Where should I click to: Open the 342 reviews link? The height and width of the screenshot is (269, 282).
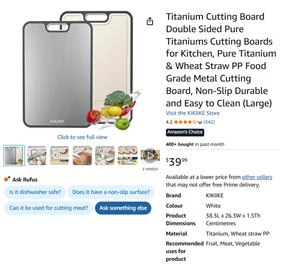pos(209,122)
